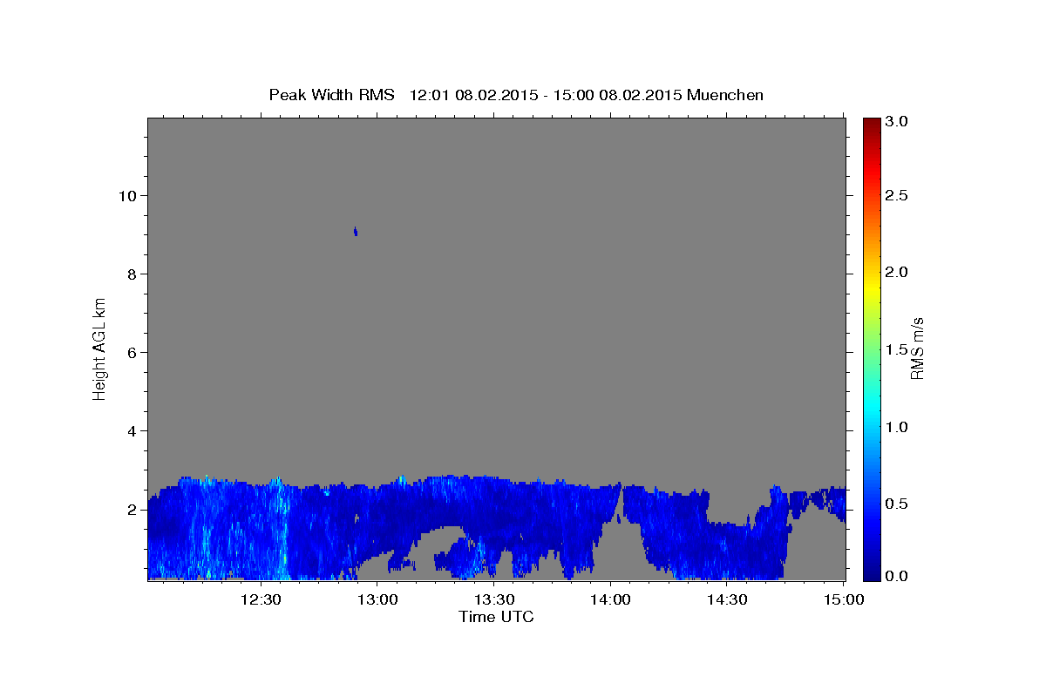Click the colorbar value '2.0'
This screenshot has width=1046, height=697.
coord(897,272)
